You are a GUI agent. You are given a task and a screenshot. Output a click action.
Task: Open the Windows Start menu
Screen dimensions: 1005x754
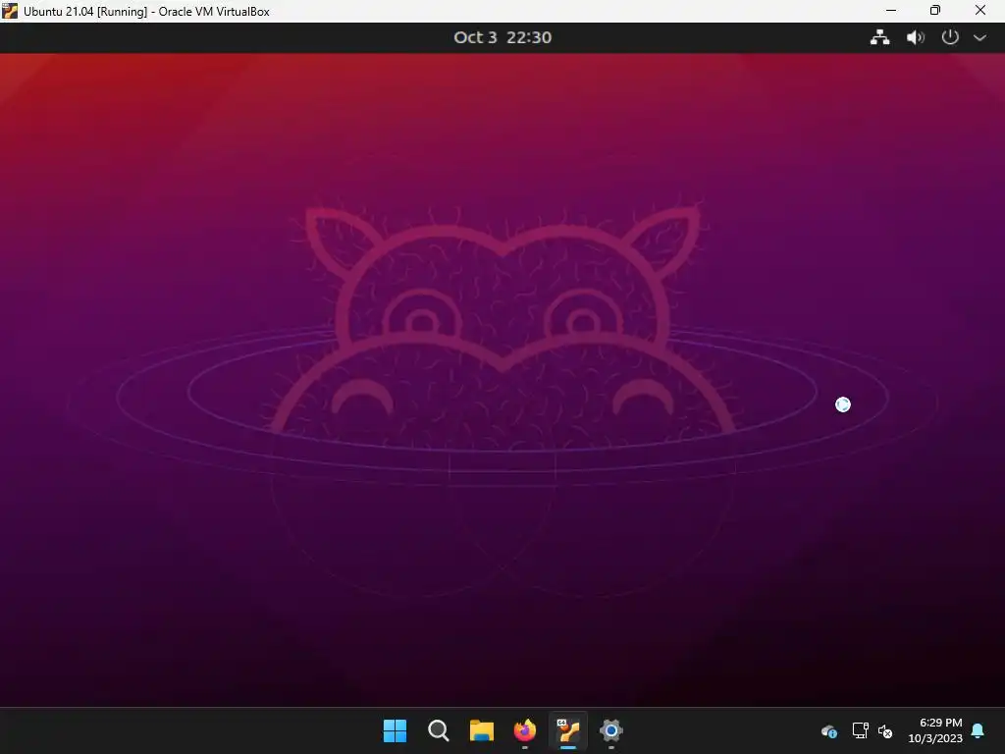pos(395,730)
